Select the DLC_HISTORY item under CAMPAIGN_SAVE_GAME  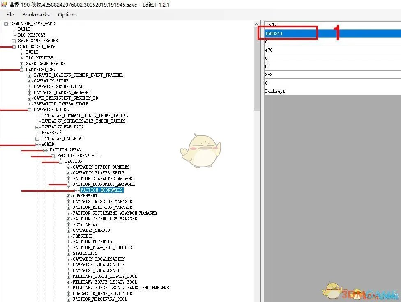[32, 35]
